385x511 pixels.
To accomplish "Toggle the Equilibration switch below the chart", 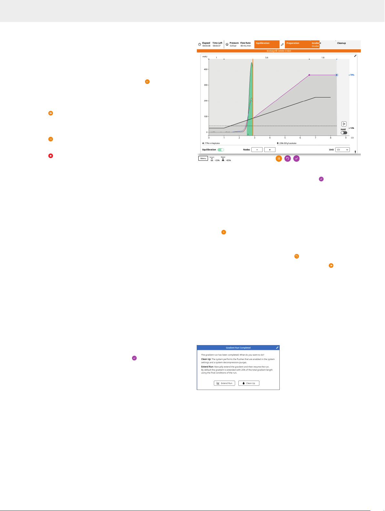I will tap(221, 150).
